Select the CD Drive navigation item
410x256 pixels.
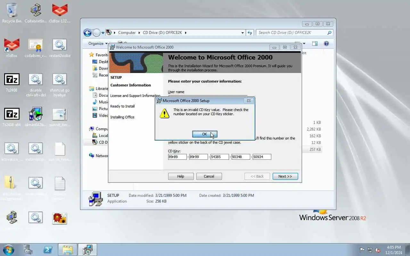(100, 142)
